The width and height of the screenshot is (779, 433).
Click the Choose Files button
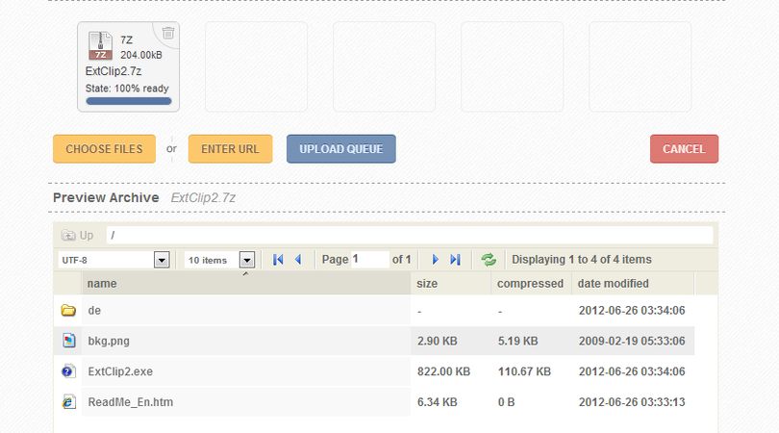click(104, 148)
